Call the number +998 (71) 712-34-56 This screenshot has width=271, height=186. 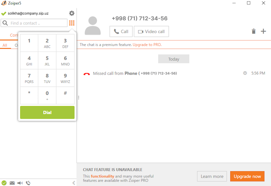point(121,32)
